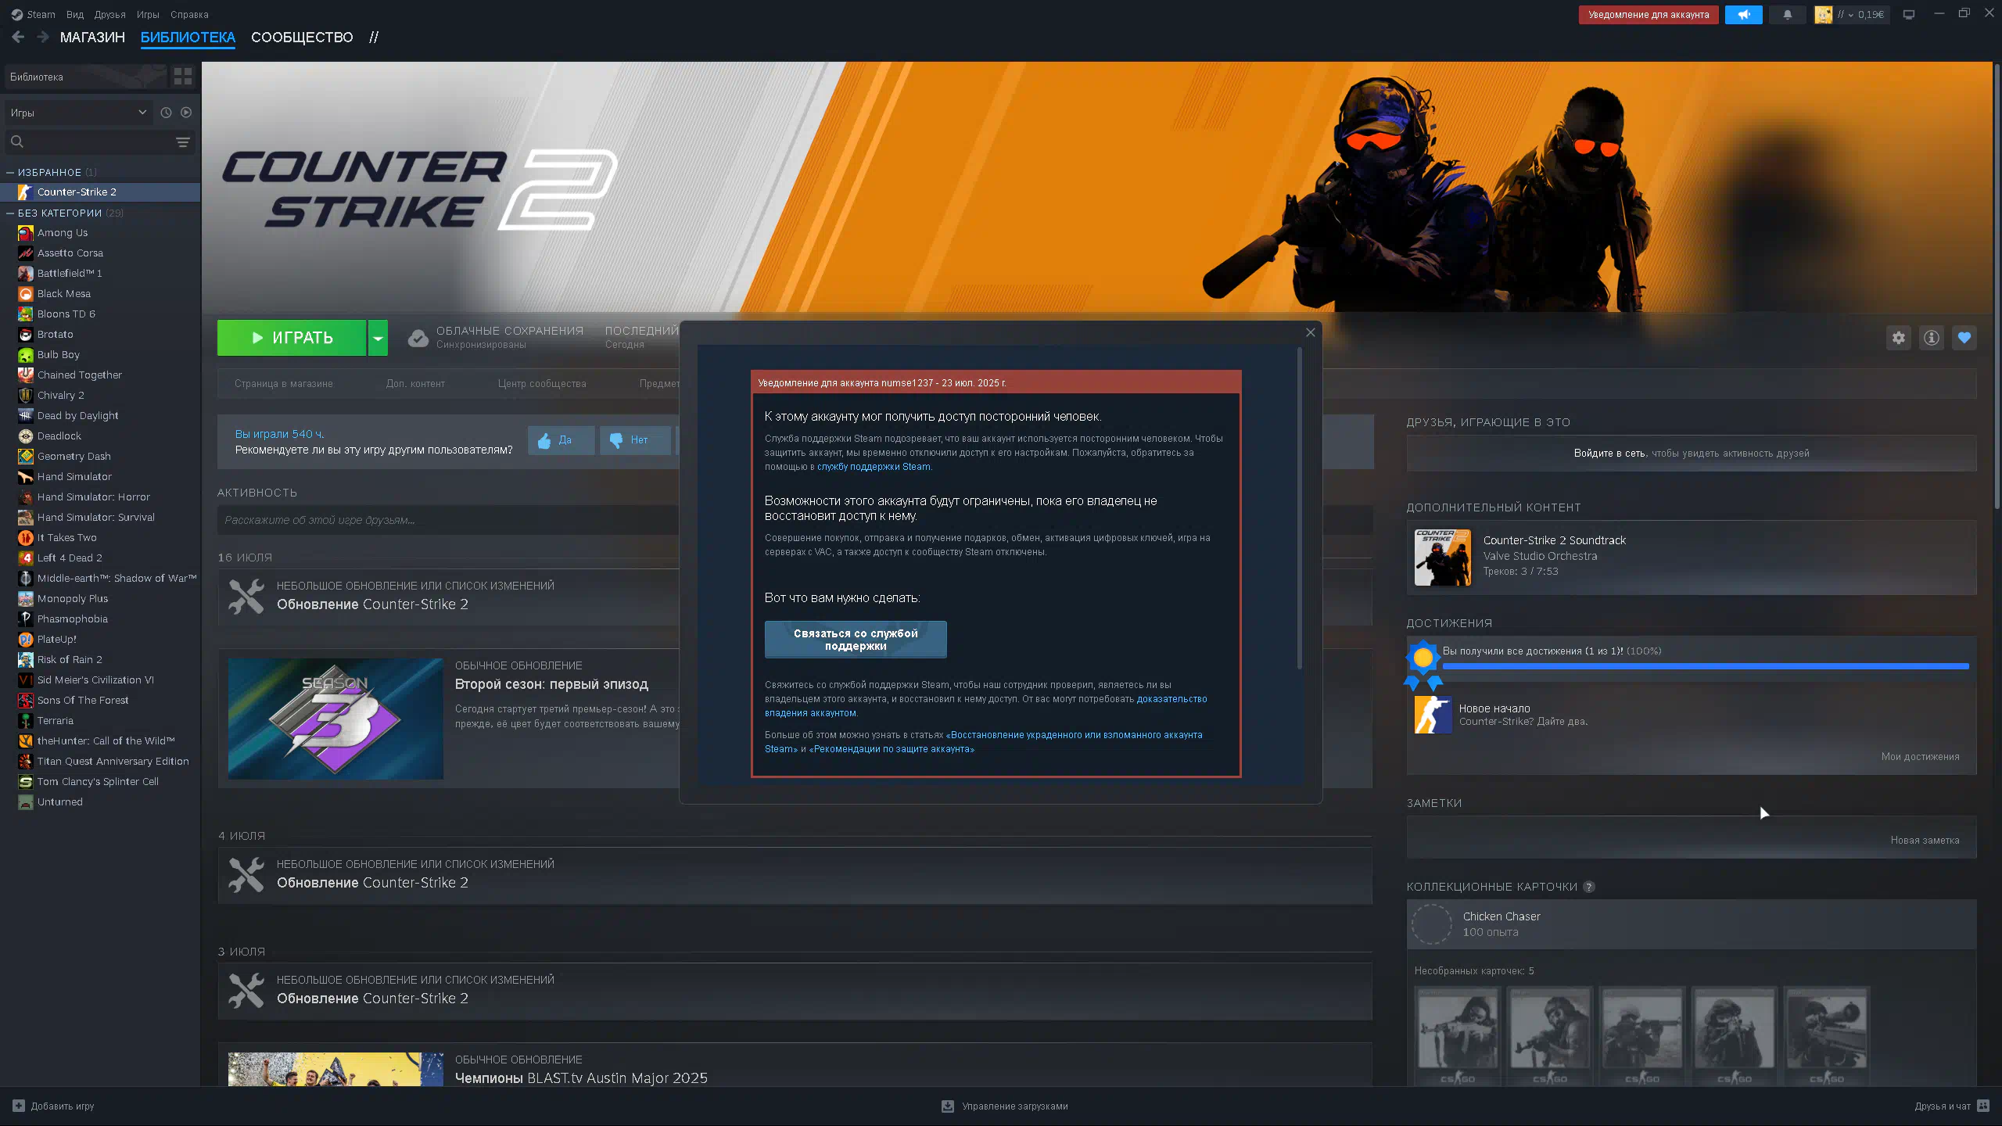Open Мои достижения link

pos(1920,756)
